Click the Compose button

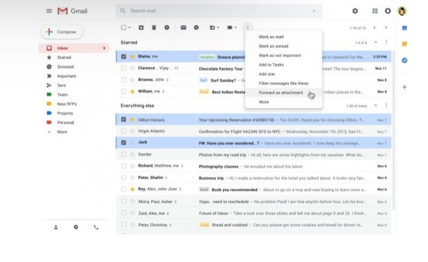pos(62,32)
